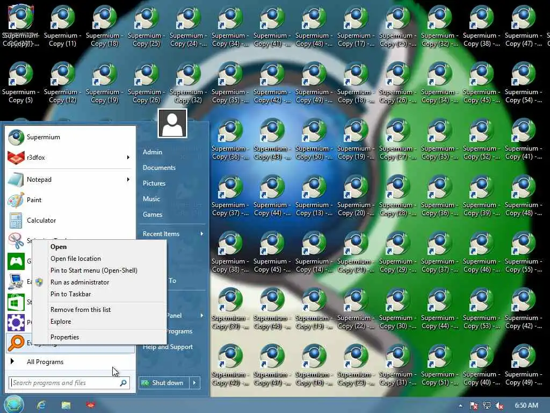Expand the Recent Items submenu arrow

point(202,234)
